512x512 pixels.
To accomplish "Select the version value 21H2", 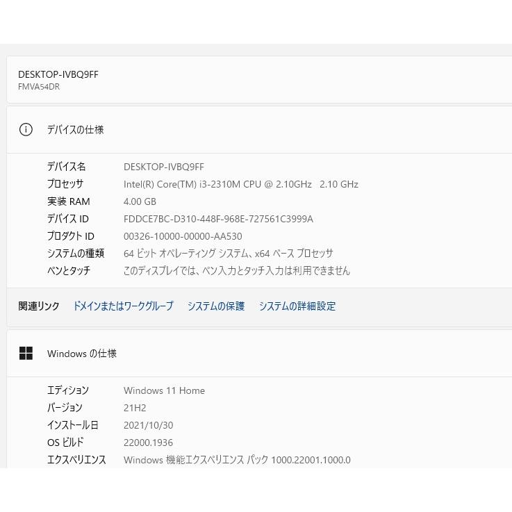I will click(x=135, y=408).
